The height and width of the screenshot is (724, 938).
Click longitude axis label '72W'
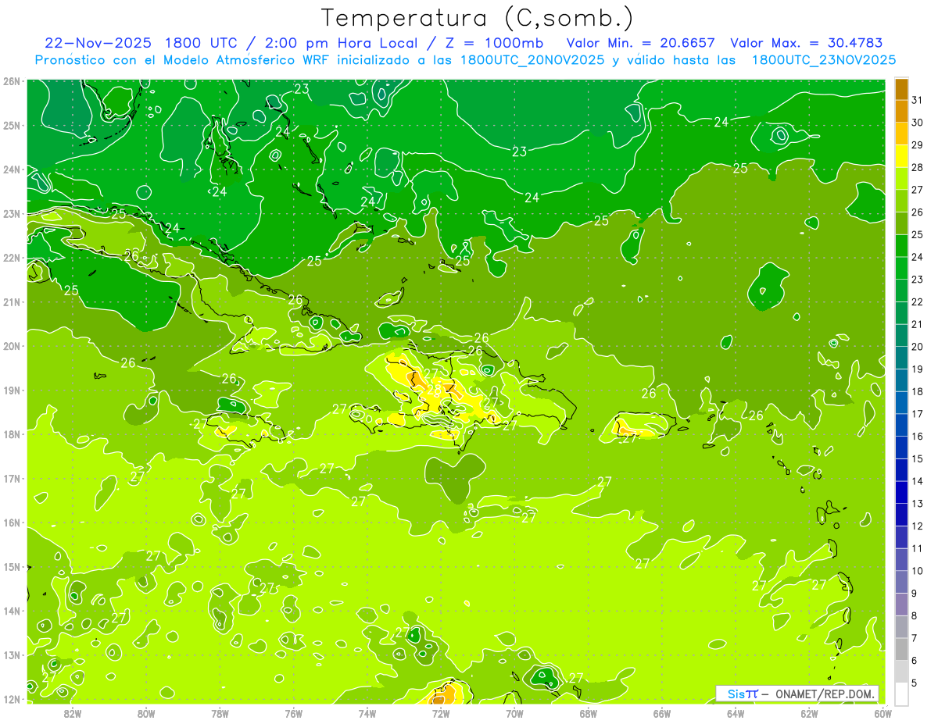tap(441, 712)
